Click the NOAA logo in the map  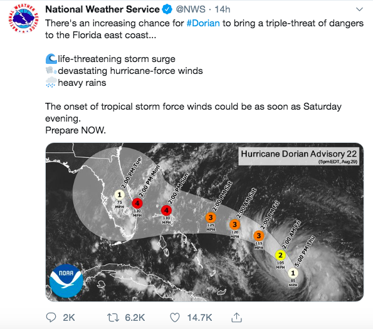[x=66, y=281]
